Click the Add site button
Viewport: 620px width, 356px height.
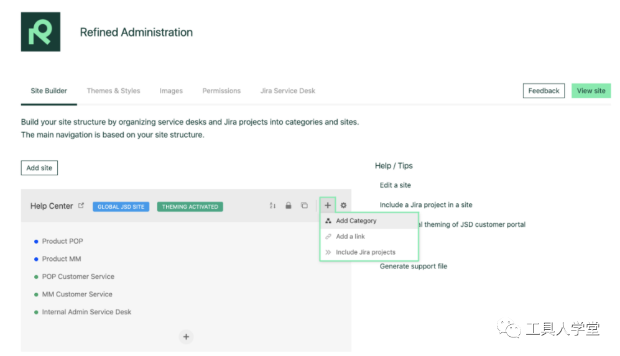(39, 168)
